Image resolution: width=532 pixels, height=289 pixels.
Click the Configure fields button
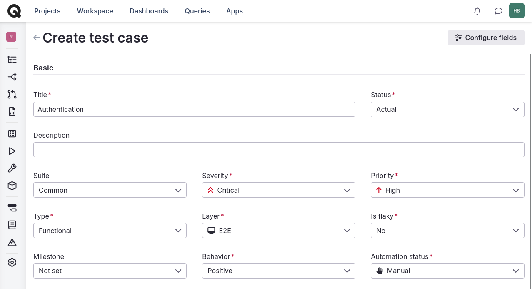(486, 38)
